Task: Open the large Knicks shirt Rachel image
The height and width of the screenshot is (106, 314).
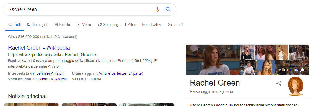Action: (x=213, y=60)
